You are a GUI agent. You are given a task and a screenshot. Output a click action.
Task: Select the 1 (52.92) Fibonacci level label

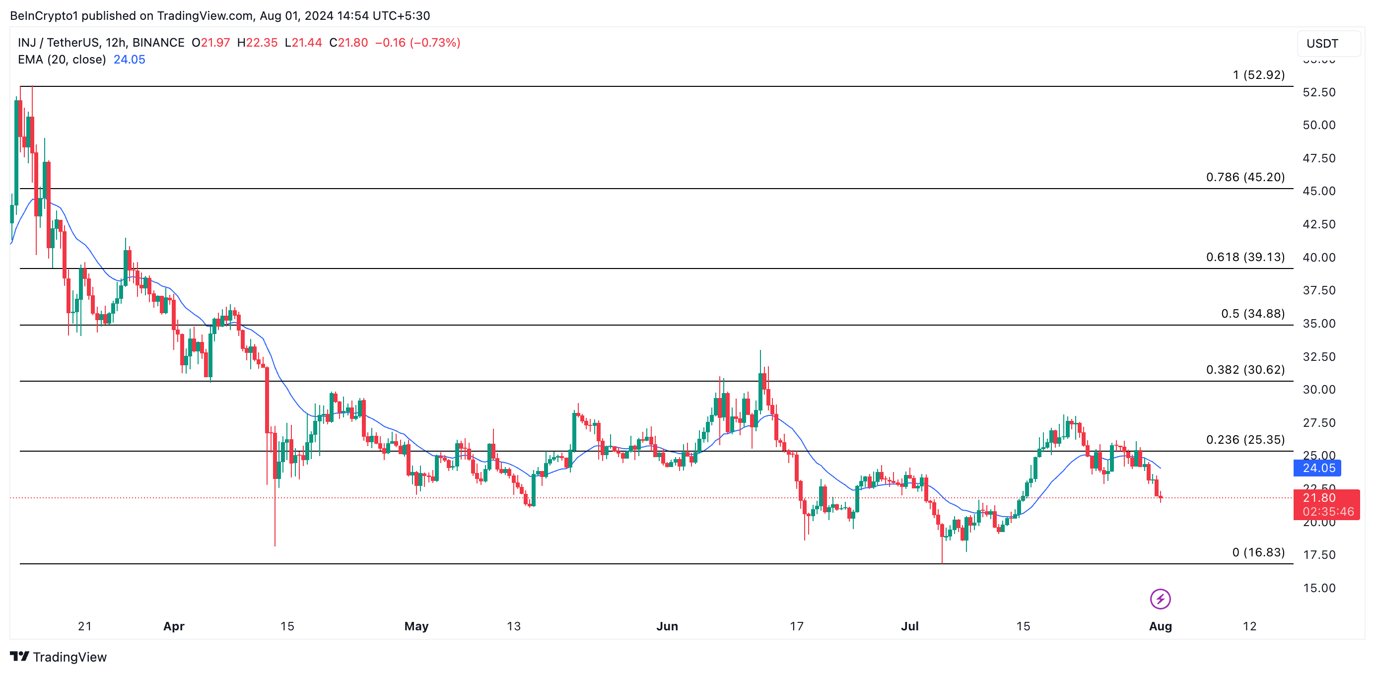click(1258, 75)
